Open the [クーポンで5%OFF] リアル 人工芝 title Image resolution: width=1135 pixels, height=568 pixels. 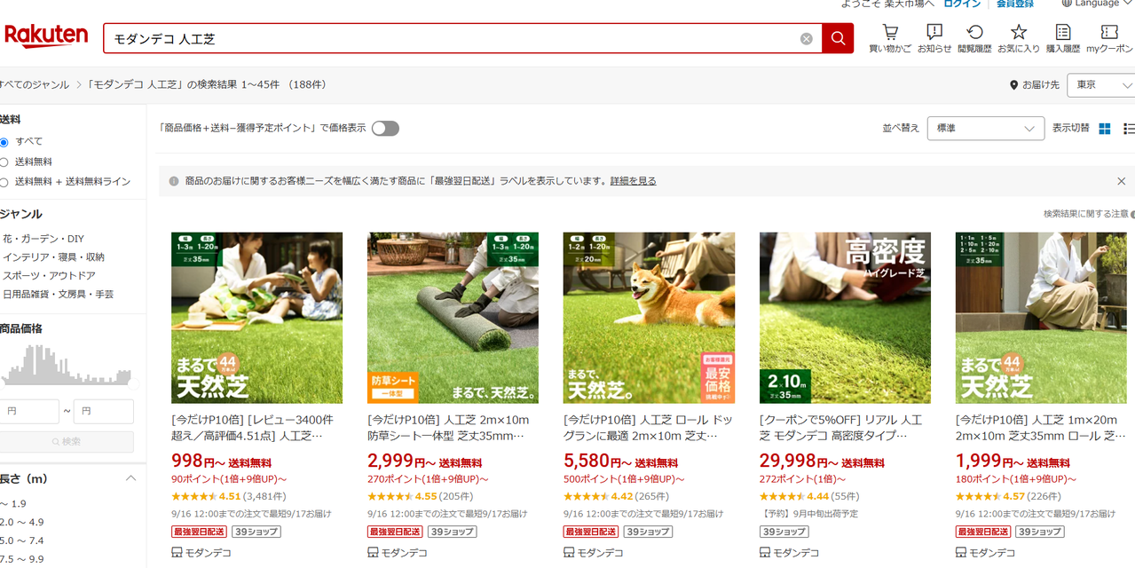(840, 428)
